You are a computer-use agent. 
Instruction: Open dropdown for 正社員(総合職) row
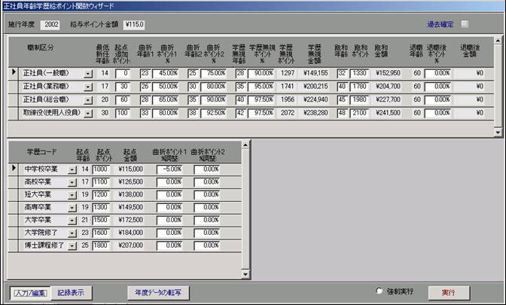pos(88,100)
